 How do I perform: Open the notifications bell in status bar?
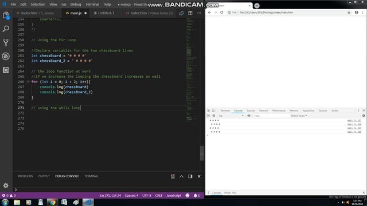197,196
